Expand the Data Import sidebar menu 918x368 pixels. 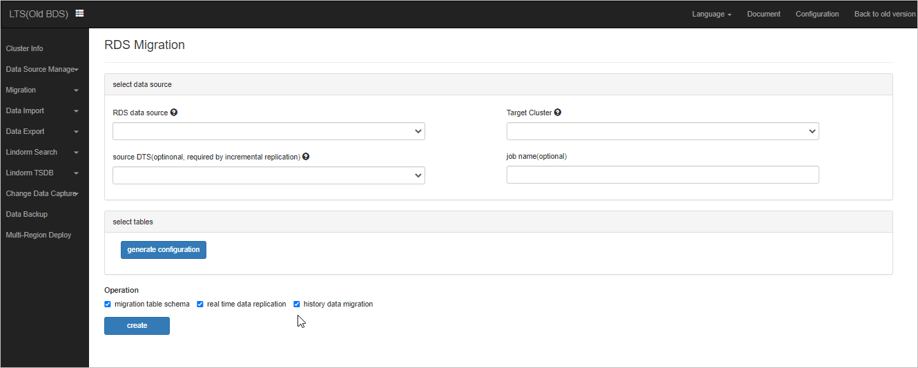(x=41, y=110)
